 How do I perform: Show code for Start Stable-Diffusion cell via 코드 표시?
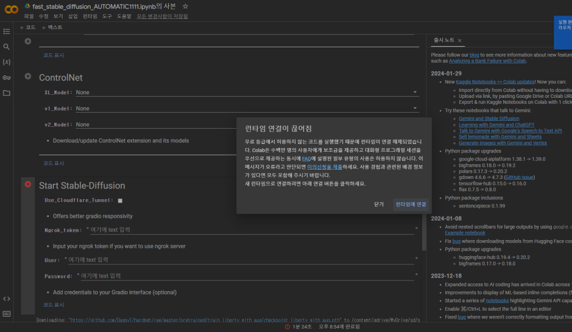53,305
